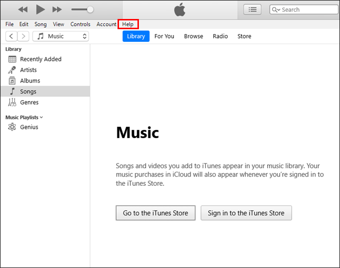340x268 pixels.
Task: Open the Song menu
Action: 40,24
